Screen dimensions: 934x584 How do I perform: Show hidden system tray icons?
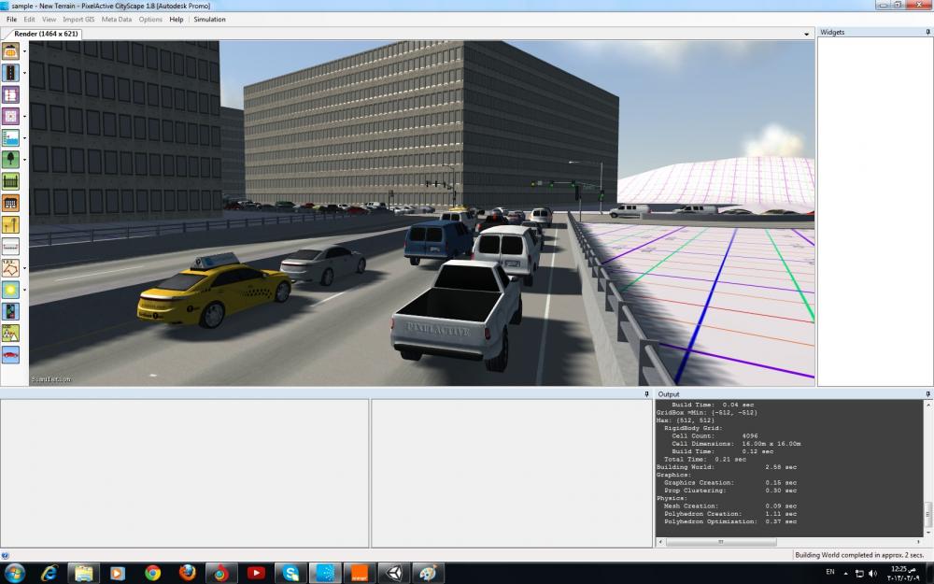coord(845,573)
